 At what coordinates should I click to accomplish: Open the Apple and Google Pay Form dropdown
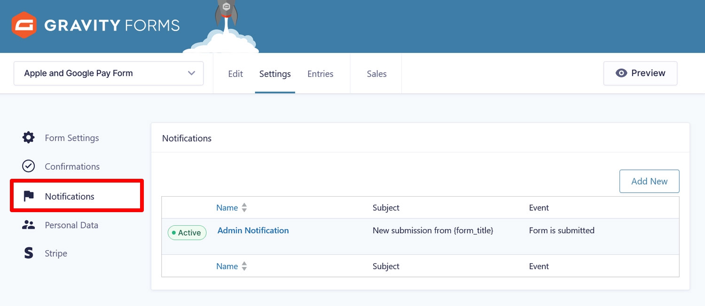click(x=109, y=73)
